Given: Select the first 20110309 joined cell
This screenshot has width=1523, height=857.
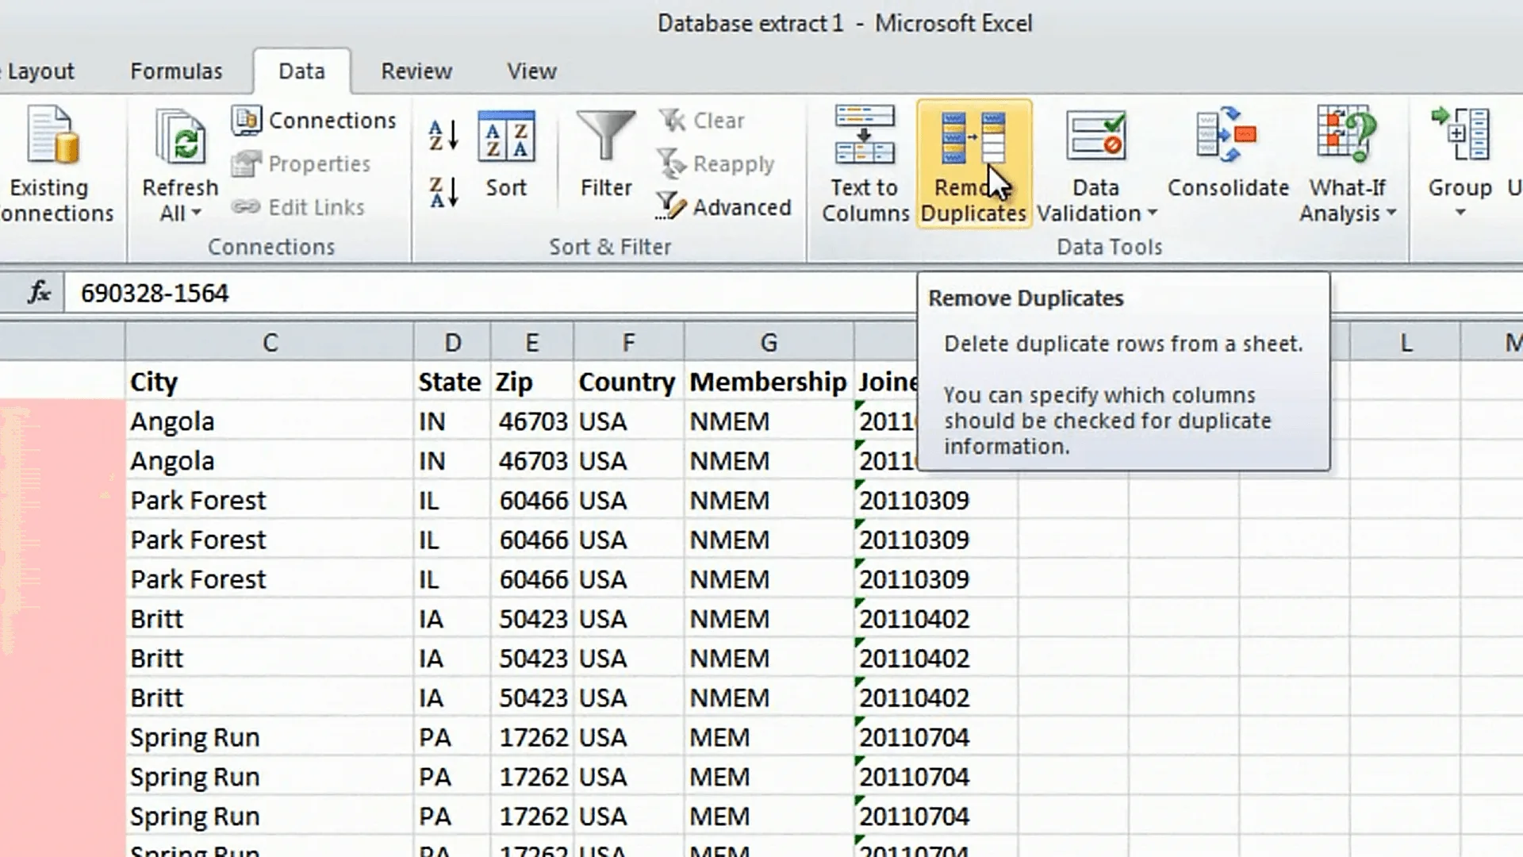Looking at the screenshot, I should tap(936, 501).
